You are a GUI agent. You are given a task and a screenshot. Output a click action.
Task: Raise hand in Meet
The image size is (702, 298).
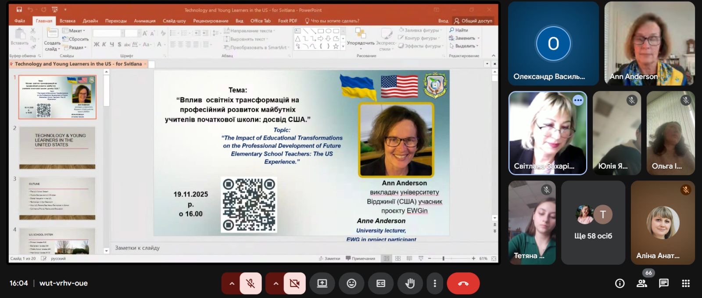410,284
